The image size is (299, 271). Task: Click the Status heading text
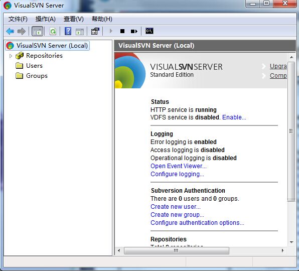point(160,102)
